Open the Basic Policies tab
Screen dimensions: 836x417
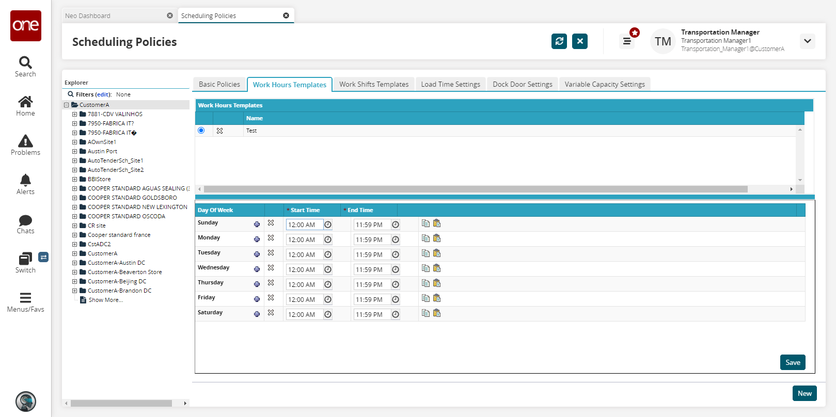point(219,84)
